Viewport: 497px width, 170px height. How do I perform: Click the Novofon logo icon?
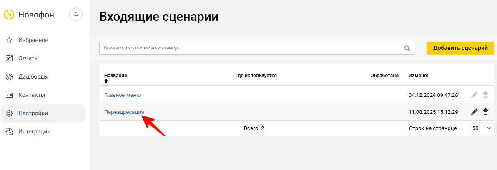pyautogui.click(x=9, y=15)
